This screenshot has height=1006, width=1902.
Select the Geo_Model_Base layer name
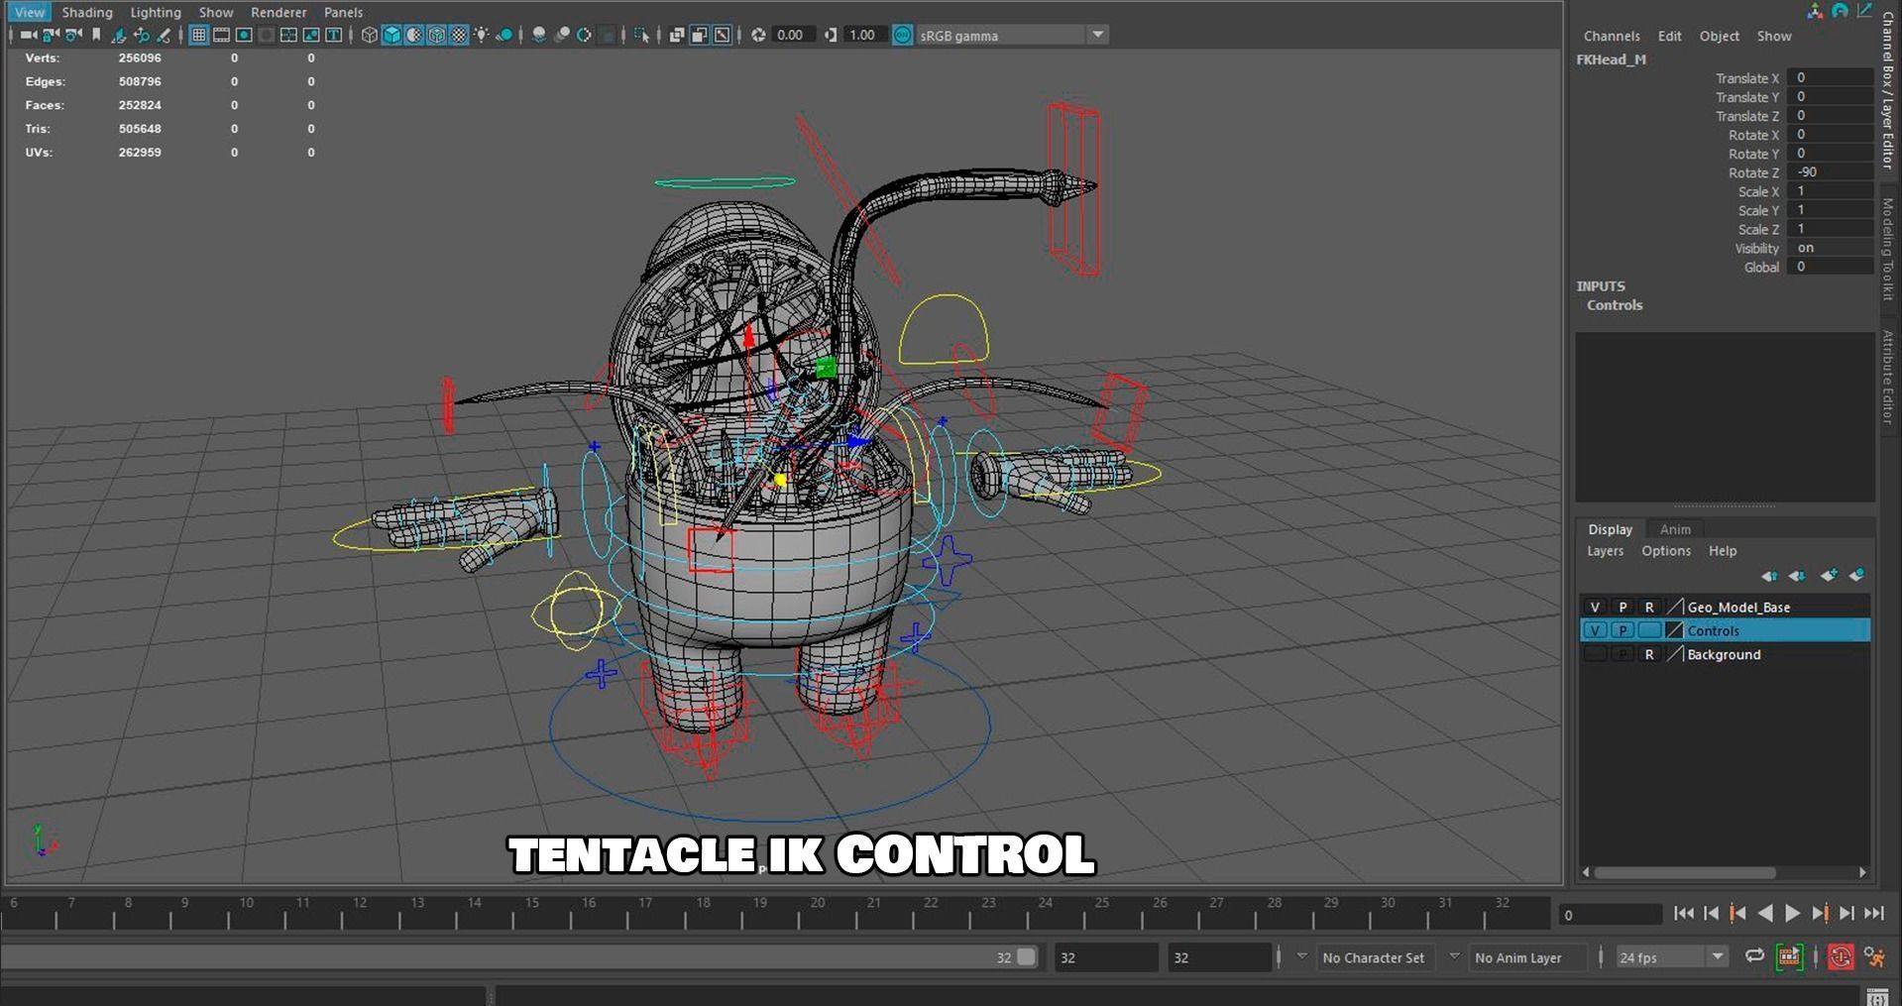[1738, 607]
